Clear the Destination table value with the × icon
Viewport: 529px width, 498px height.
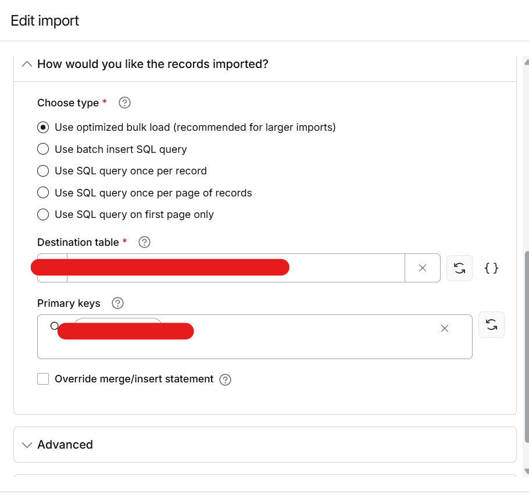point(423,268)
